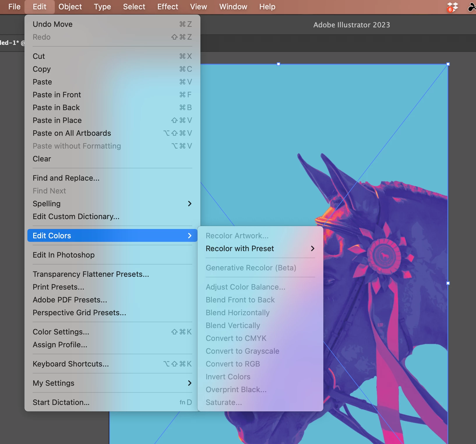
Task: Open the Object menu
Action: pos(70,7)
